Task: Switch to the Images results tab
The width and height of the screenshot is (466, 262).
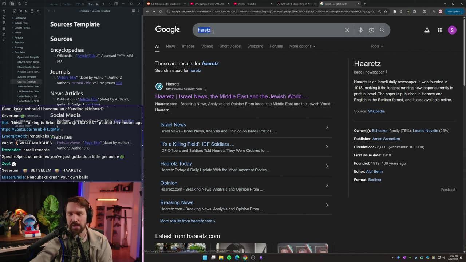Action: click(x=188, y=46)
